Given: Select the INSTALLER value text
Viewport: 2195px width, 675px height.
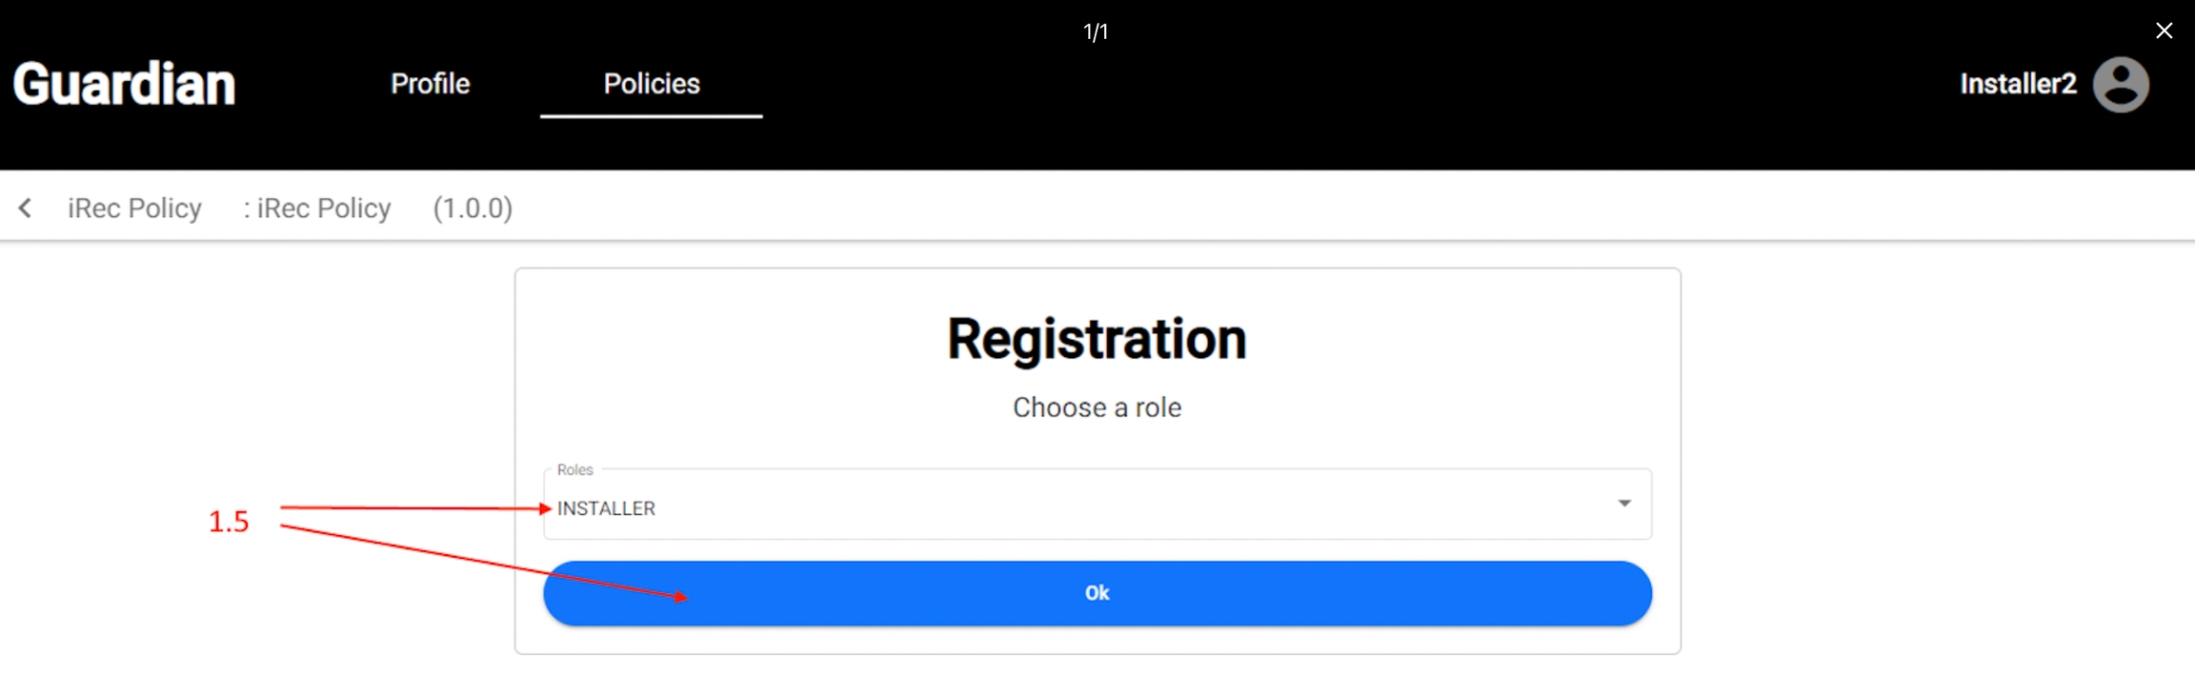Looking at the screenshot, I should tap(606, 508).
